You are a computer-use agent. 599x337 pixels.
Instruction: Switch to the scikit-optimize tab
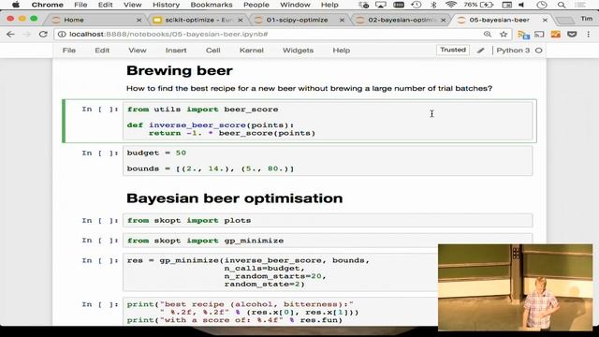click(197, 20)
